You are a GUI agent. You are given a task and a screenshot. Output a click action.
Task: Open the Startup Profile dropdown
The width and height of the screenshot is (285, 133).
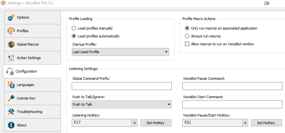pos(120,52)
